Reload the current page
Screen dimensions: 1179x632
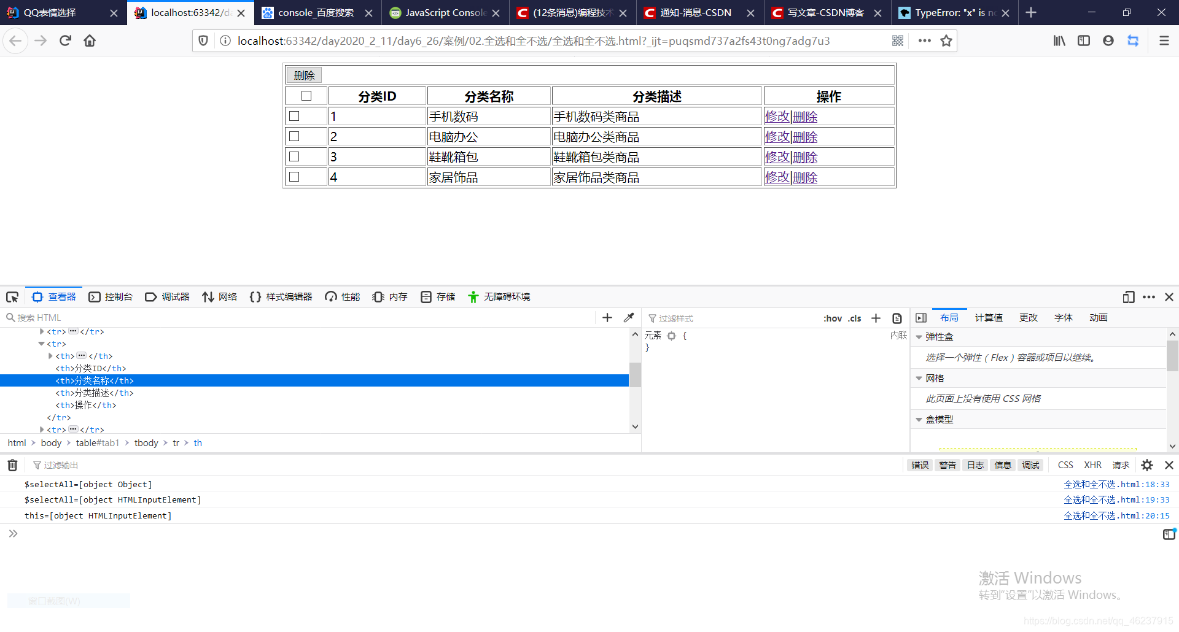click(65, 41)
